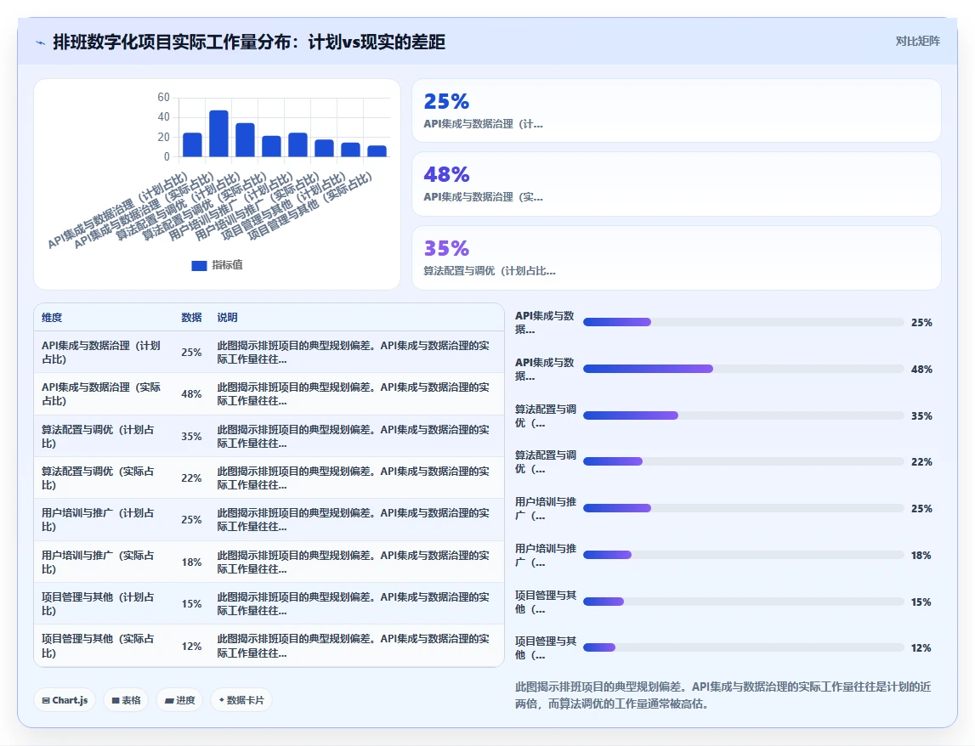Click the chart bar for API集成 计划占比
Viewport: 975px width, 746px height.
tap(192, 144)
